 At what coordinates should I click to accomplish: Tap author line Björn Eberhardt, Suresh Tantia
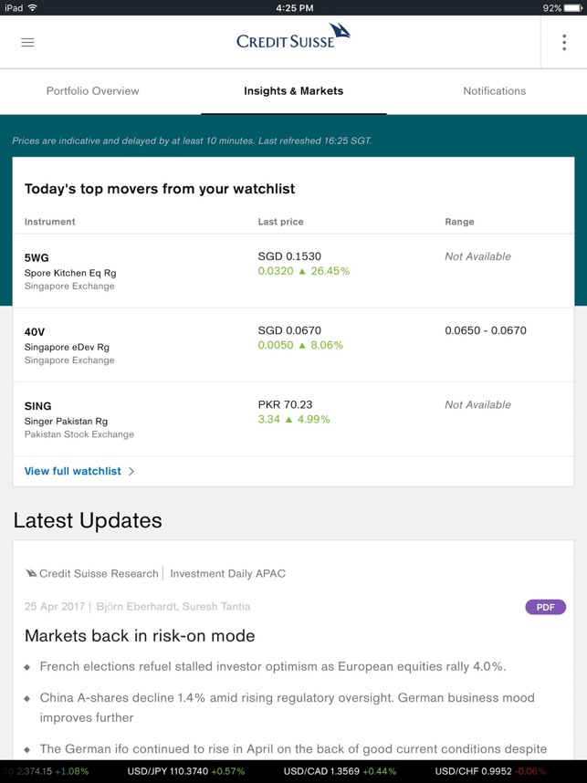coord(173,607)
